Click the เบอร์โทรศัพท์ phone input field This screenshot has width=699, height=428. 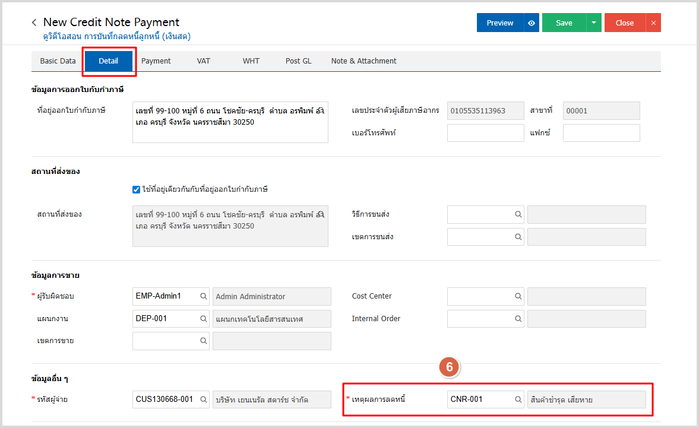click(x=485, y=133)
